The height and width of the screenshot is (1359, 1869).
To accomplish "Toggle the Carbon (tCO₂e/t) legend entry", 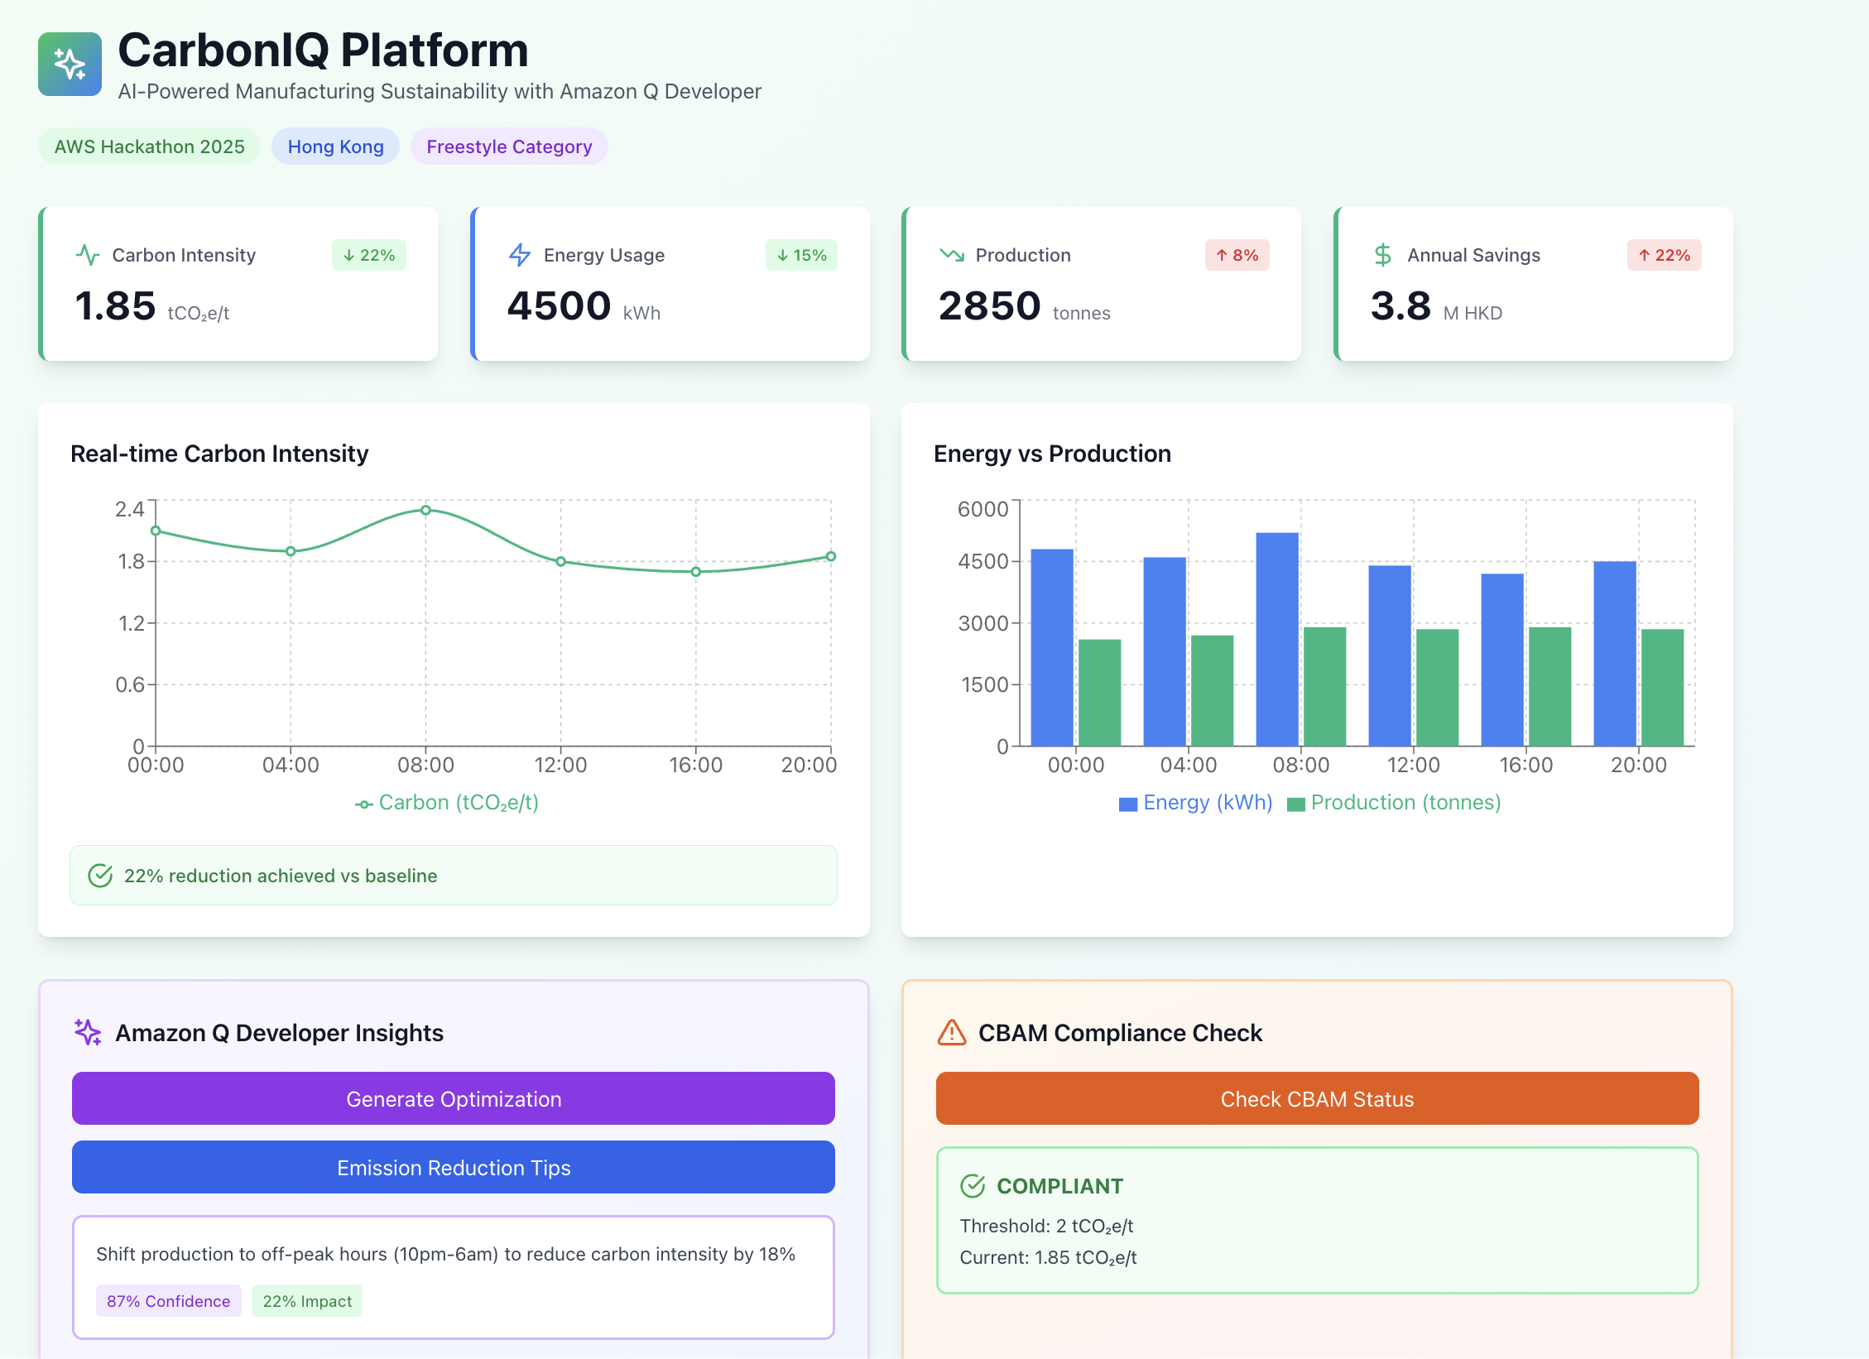I will (448, 803).
